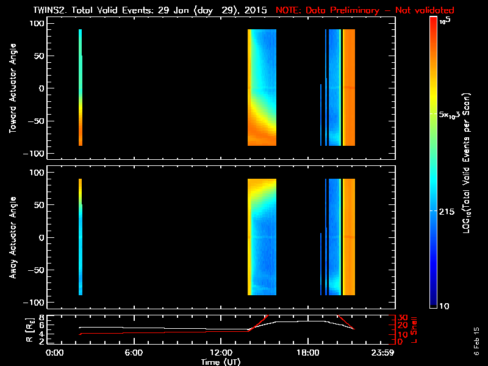Image resolution: width=488 pixels, height=366 pixels.
Task: Click the red 'L Shell' axis label
Action: click(414, 329)
